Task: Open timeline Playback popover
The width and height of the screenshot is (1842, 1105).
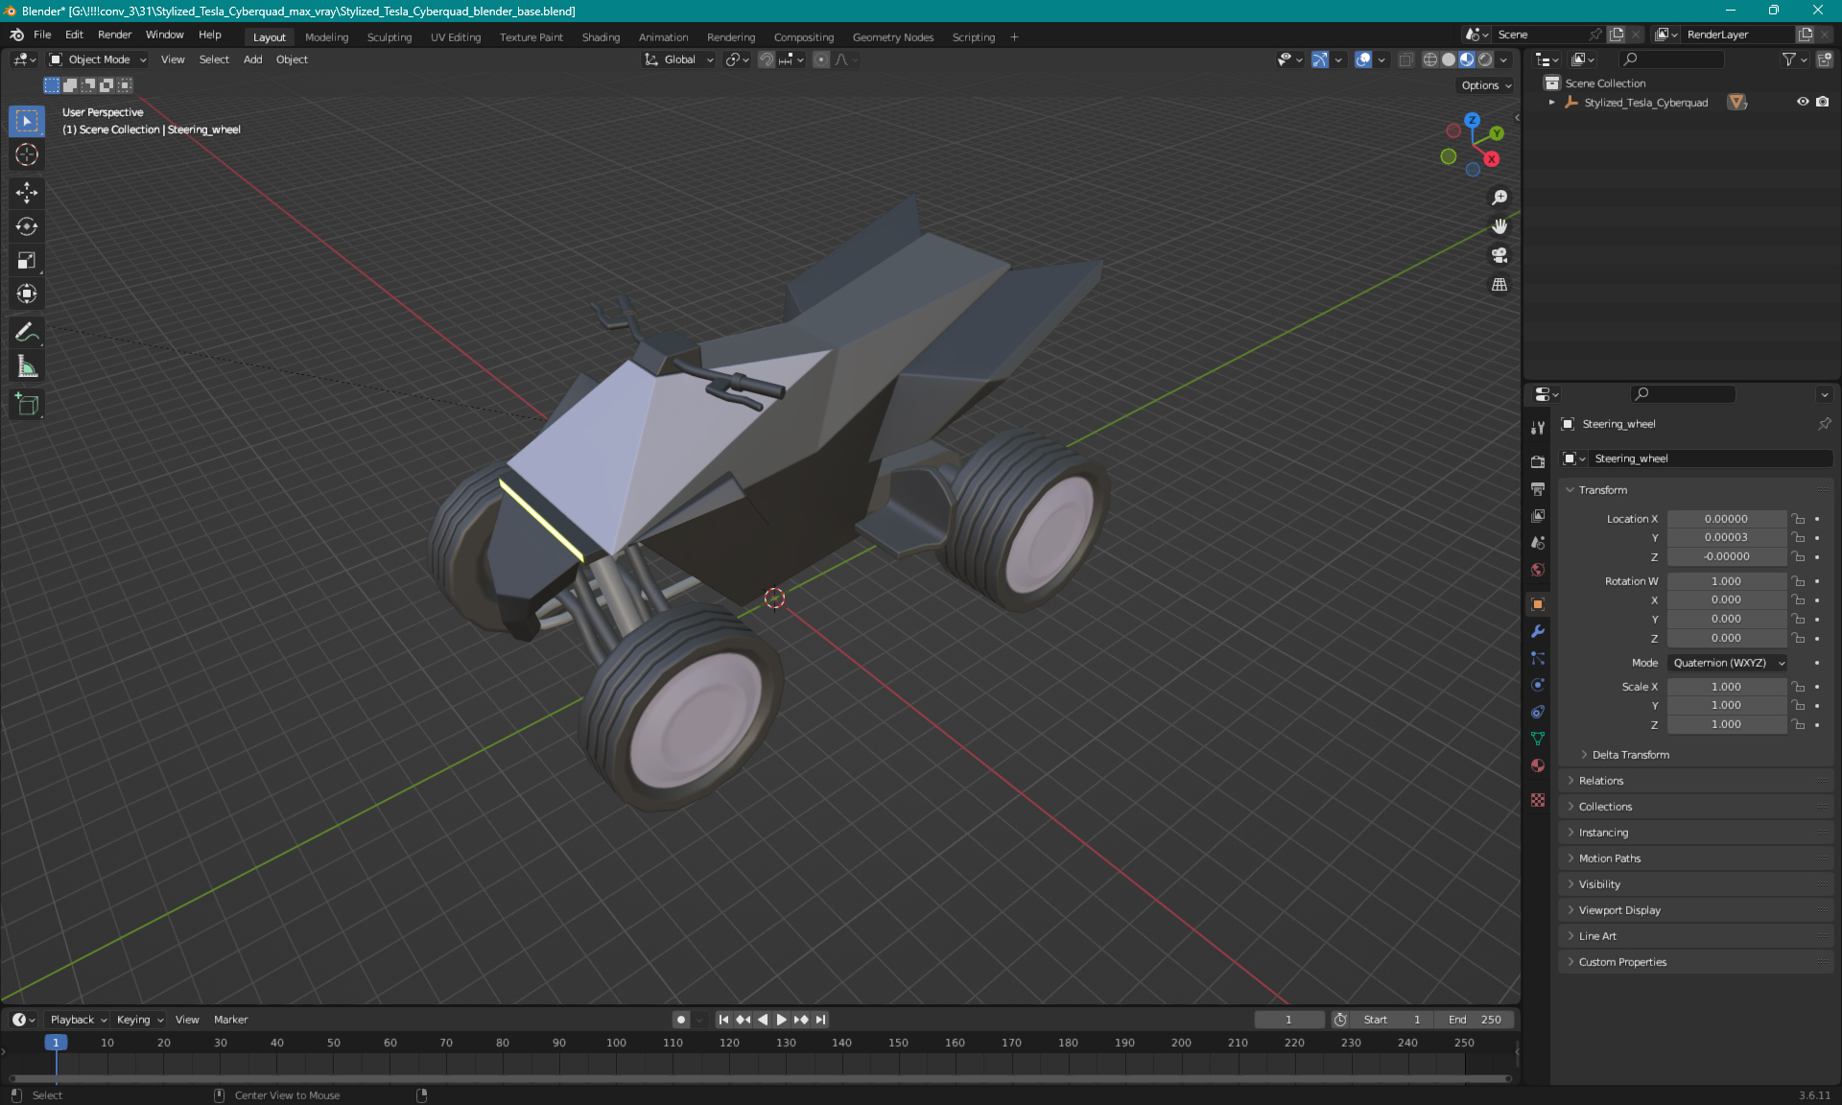Action: (x=78, y=1020)
